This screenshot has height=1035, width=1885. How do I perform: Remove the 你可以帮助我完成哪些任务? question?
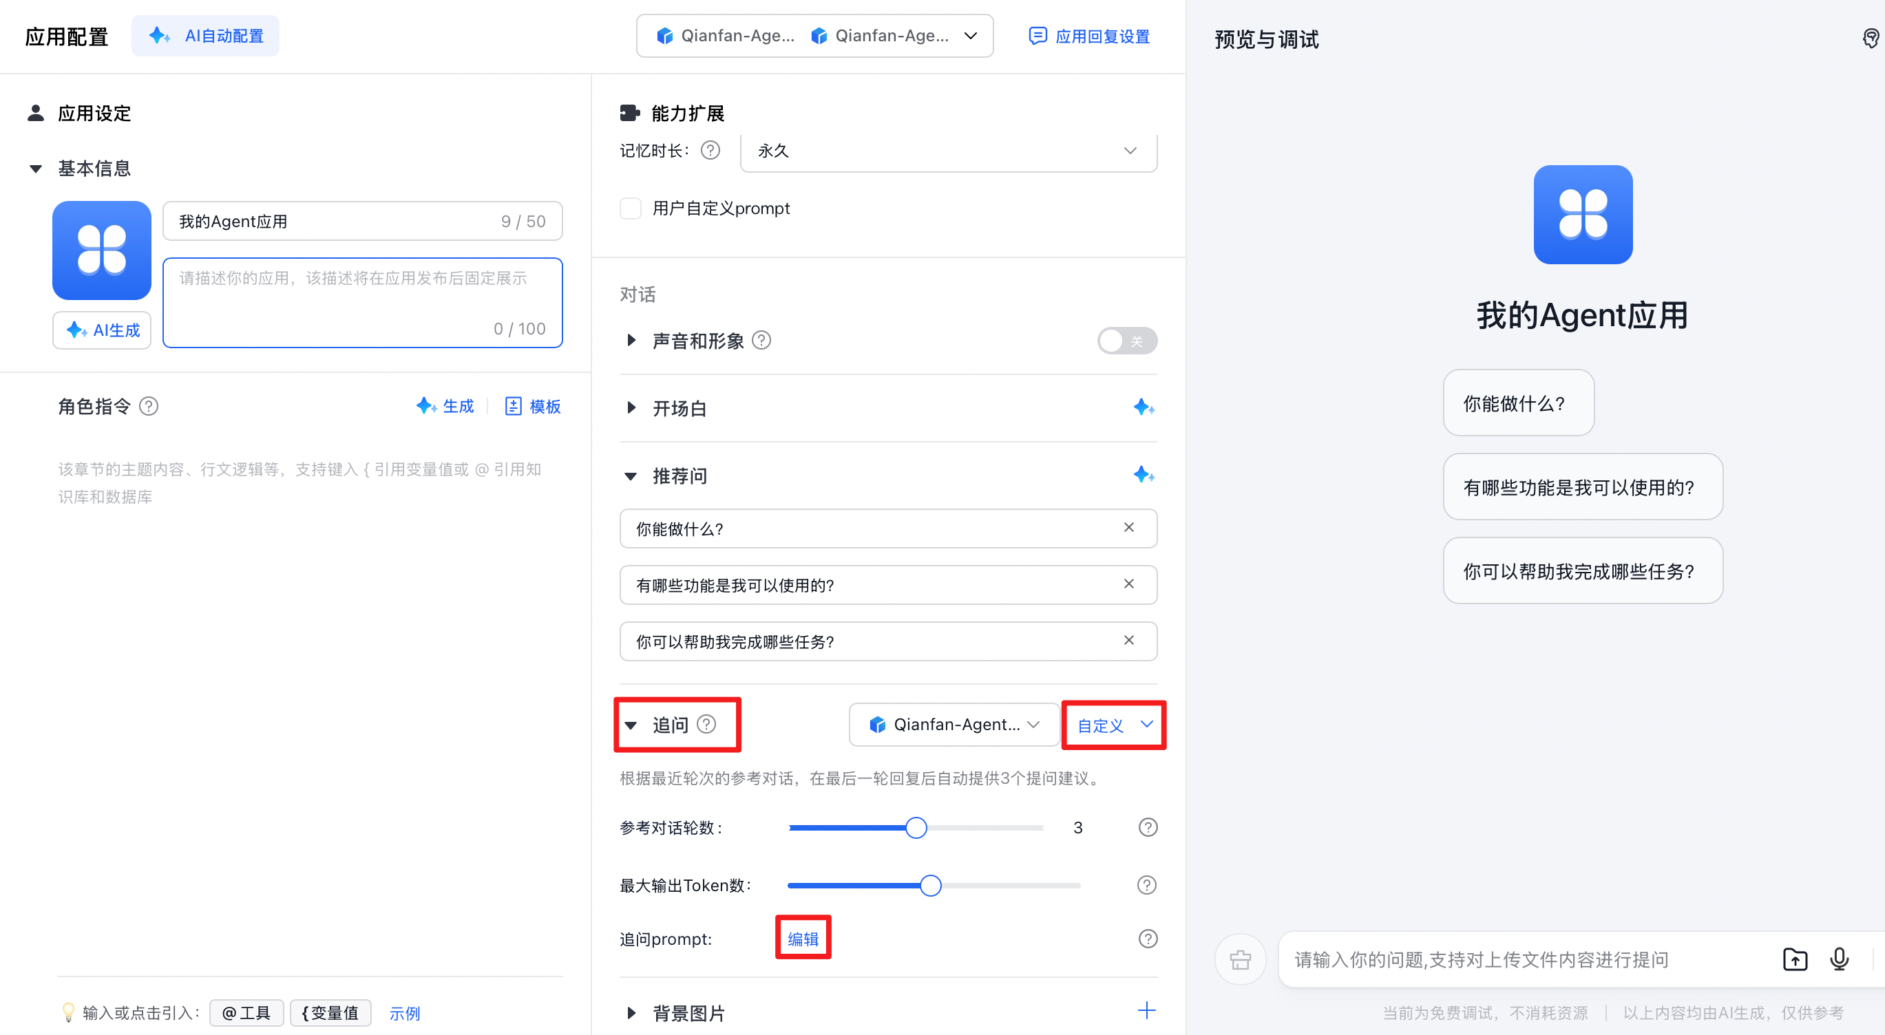pos(1129,640)
